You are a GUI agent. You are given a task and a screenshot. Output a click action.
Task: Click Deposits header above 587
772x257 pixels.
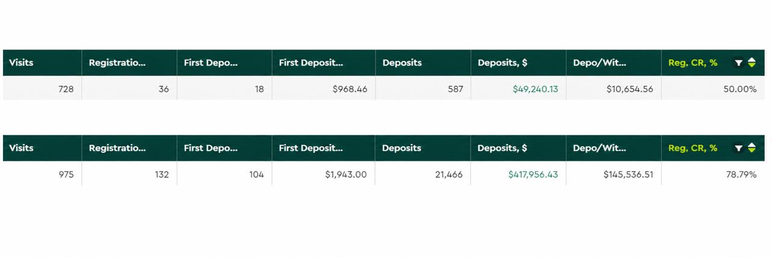tap(402, 63)
